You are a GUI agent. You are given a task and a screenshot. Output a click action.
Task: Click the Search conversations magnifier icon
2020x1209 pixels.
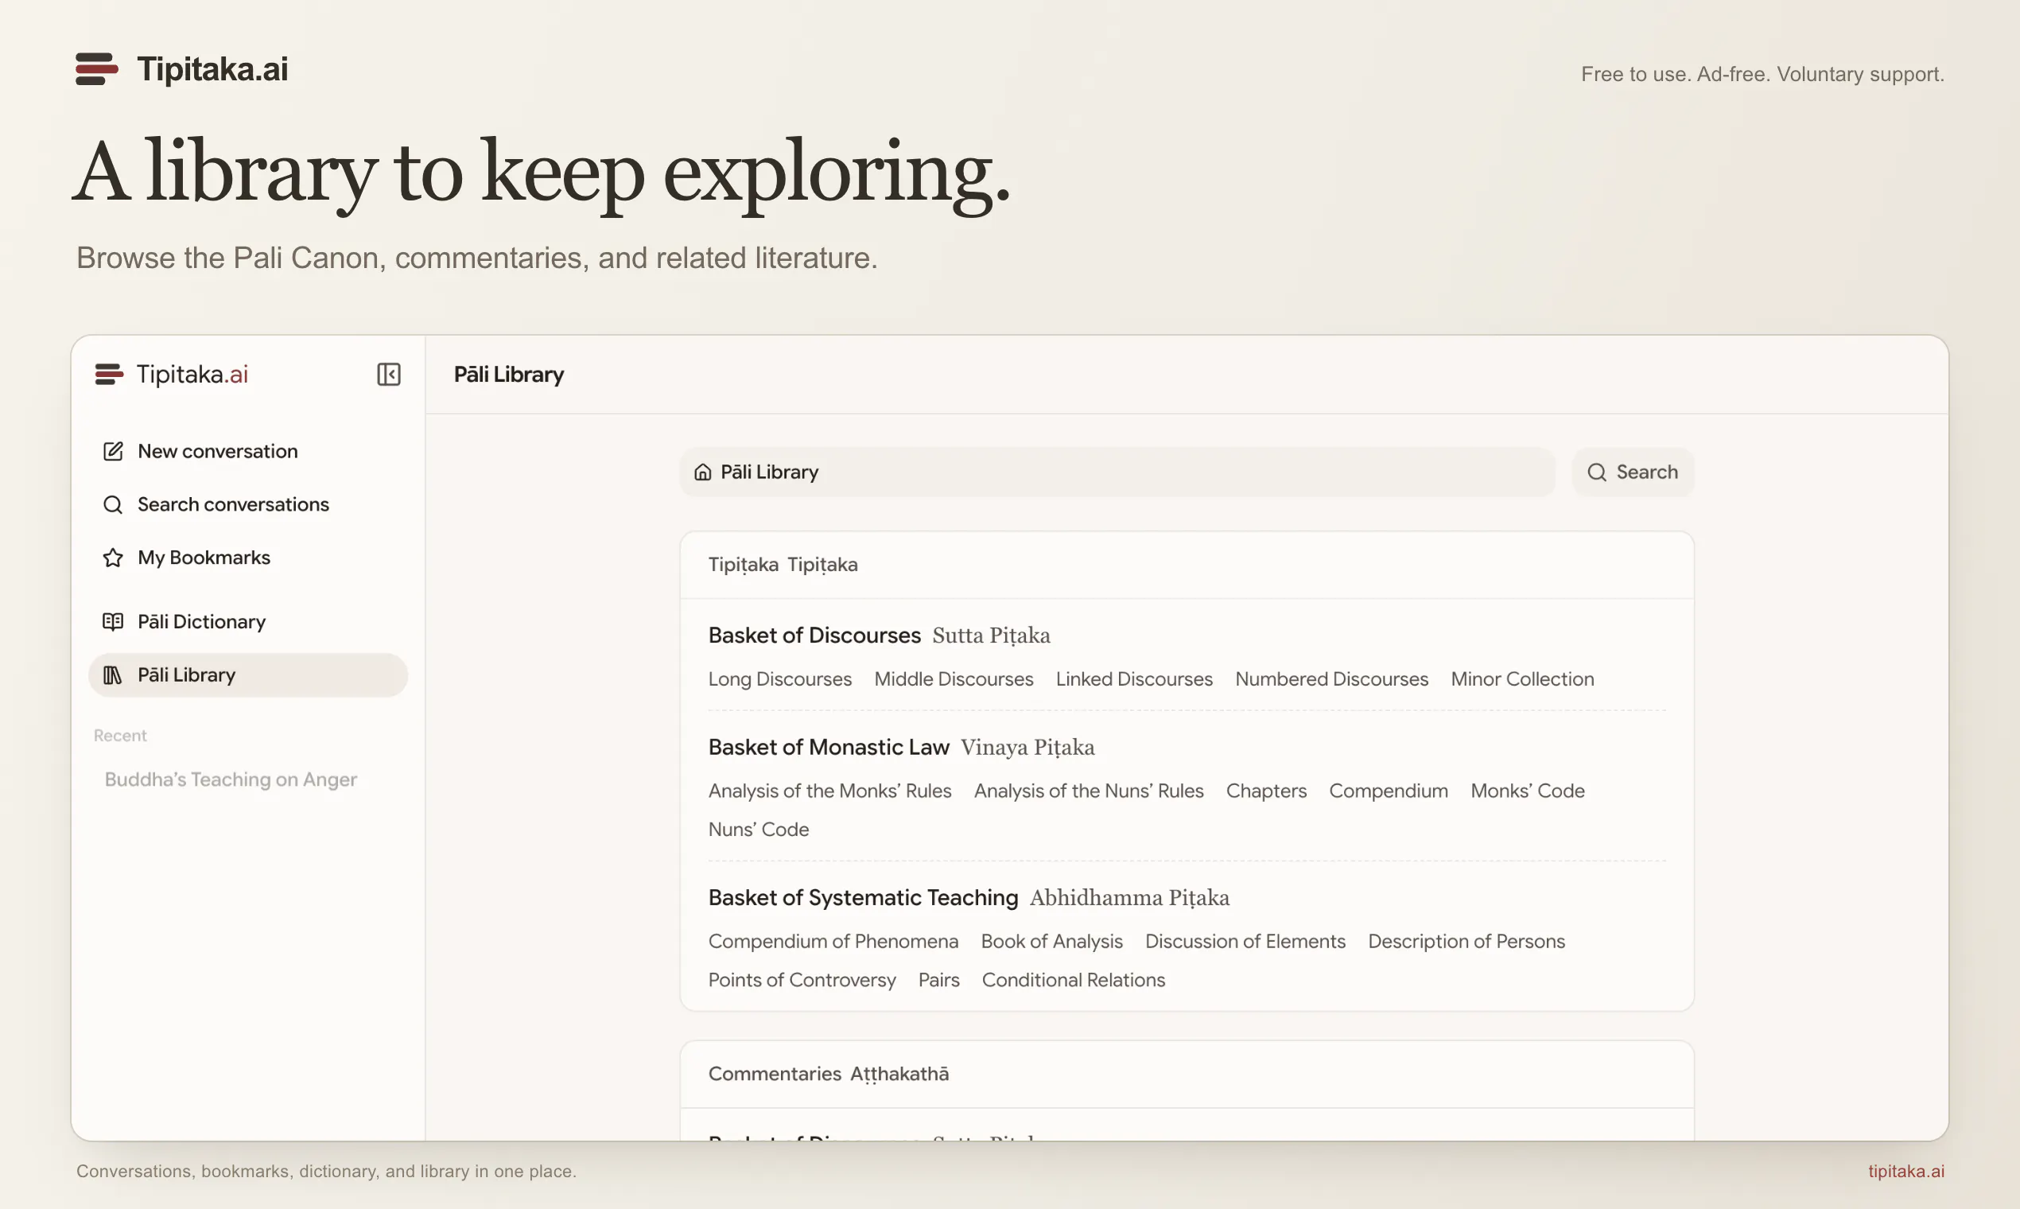tap(112, 504)
